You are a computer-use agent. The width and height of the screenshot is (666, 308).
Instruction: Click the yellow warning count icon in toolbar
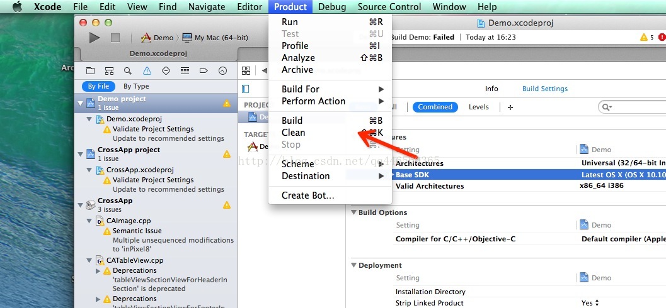pos(644,37)
